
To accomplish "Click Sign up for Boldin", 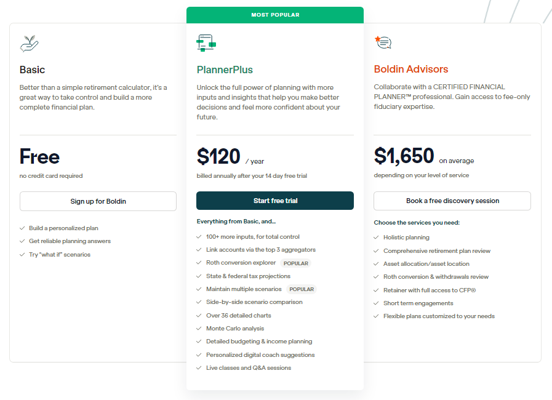I will pos(98,201).
